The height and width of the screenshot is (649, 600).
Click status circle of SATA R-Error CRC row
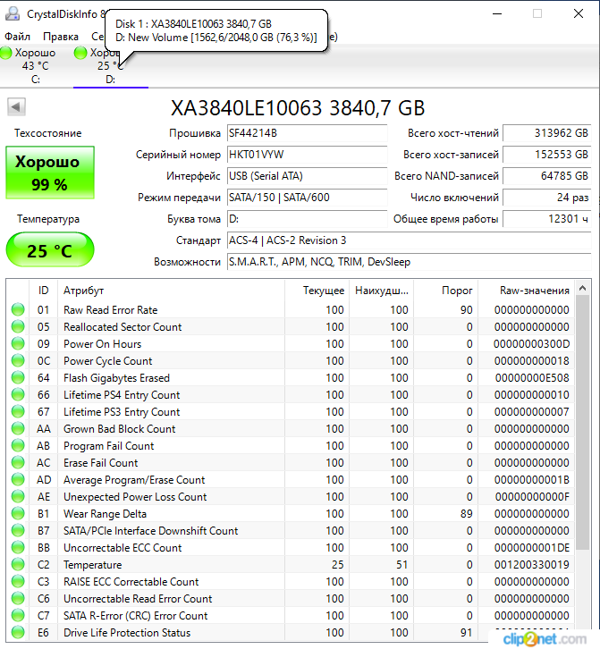[18, 615]
